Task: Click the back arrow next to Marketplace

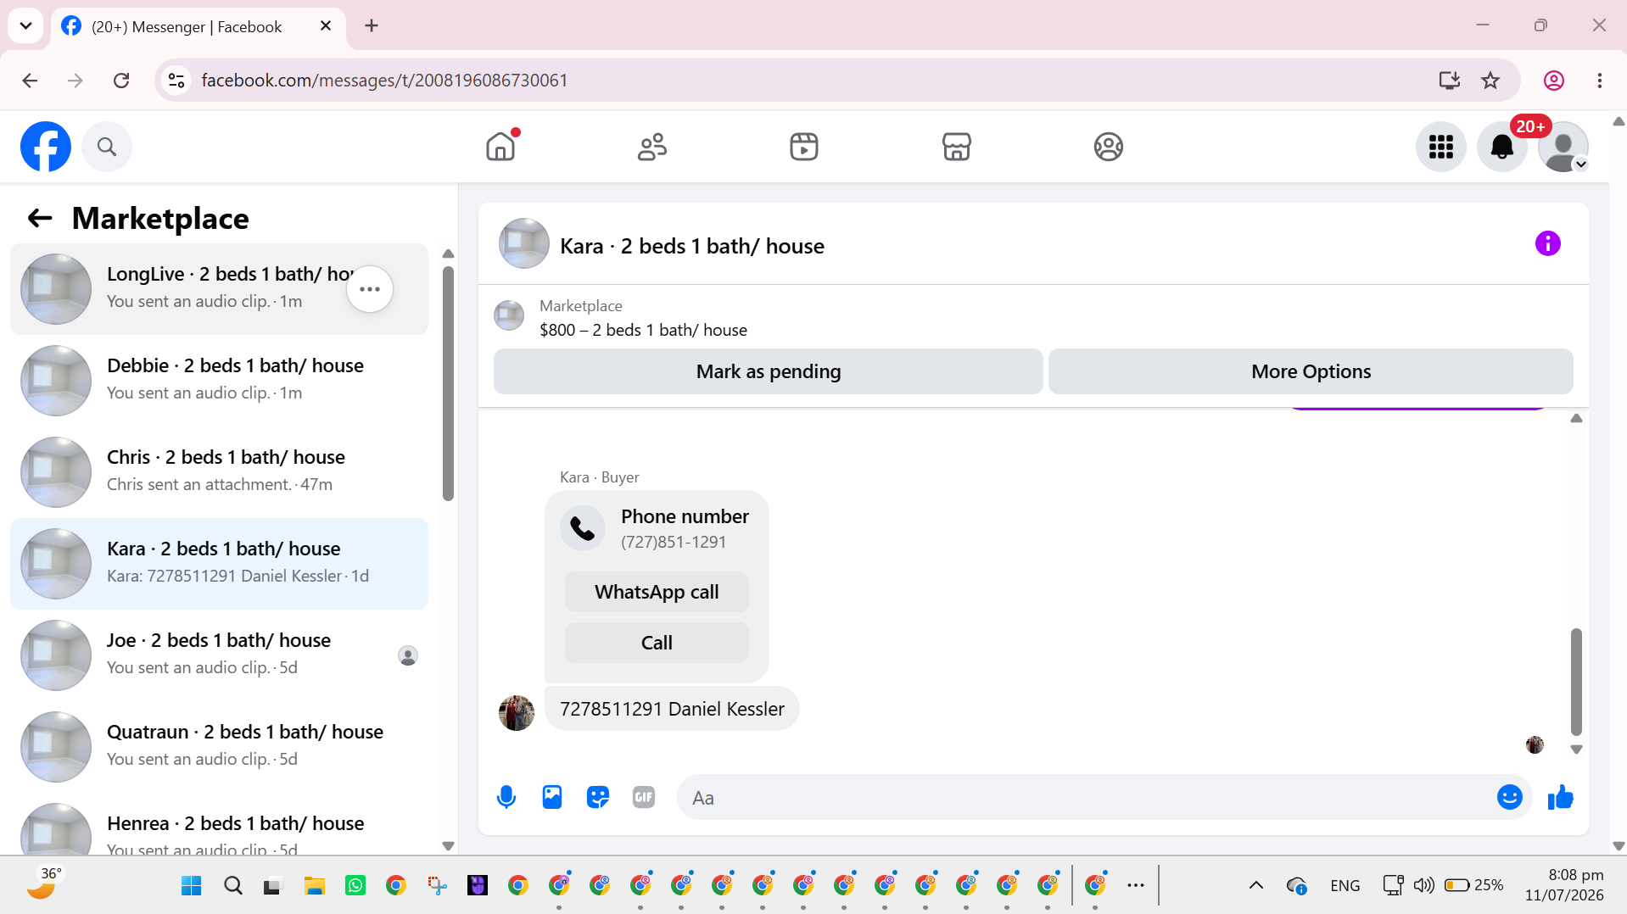Action: [40, 219]
